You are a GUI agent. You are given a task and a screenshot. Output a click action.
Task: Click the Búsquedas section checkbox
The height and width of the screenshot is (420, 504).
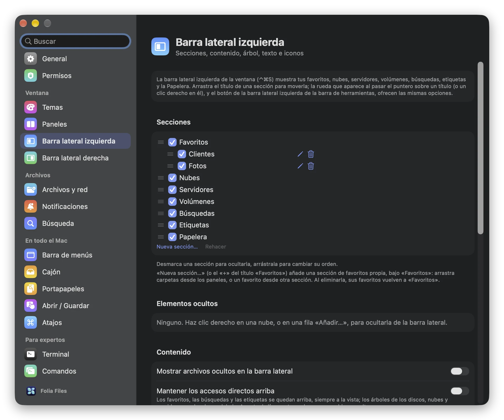(x=172, y=213)
